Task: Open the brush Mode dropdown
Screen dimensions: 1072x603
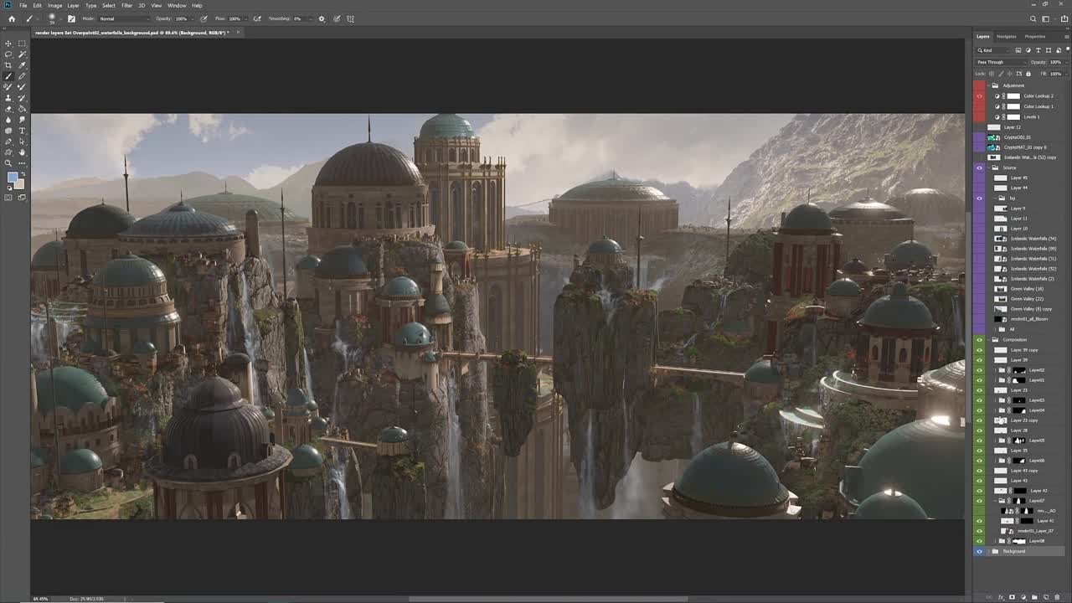Action: [124, 18]
